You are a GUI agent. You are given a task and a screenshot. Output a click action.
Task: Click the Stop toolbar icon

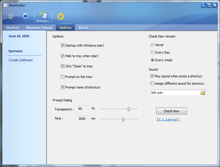pos(25,16)
